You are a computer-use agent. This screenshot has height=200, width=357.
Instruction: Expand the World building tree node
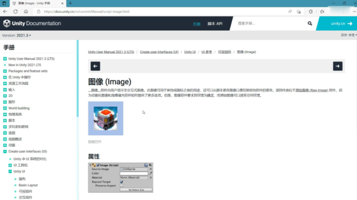coord(5,108)
